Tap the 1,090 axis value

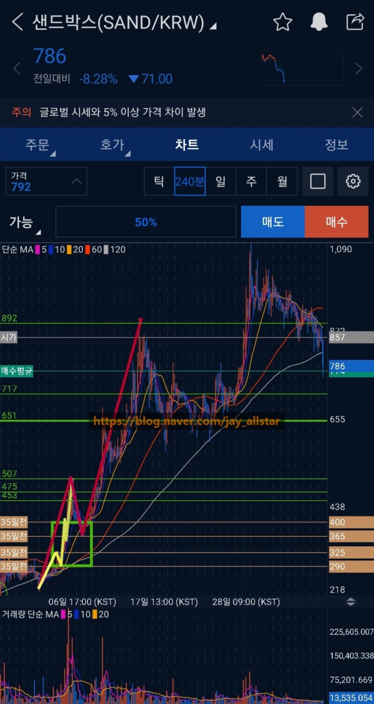(x=341, y=249)
